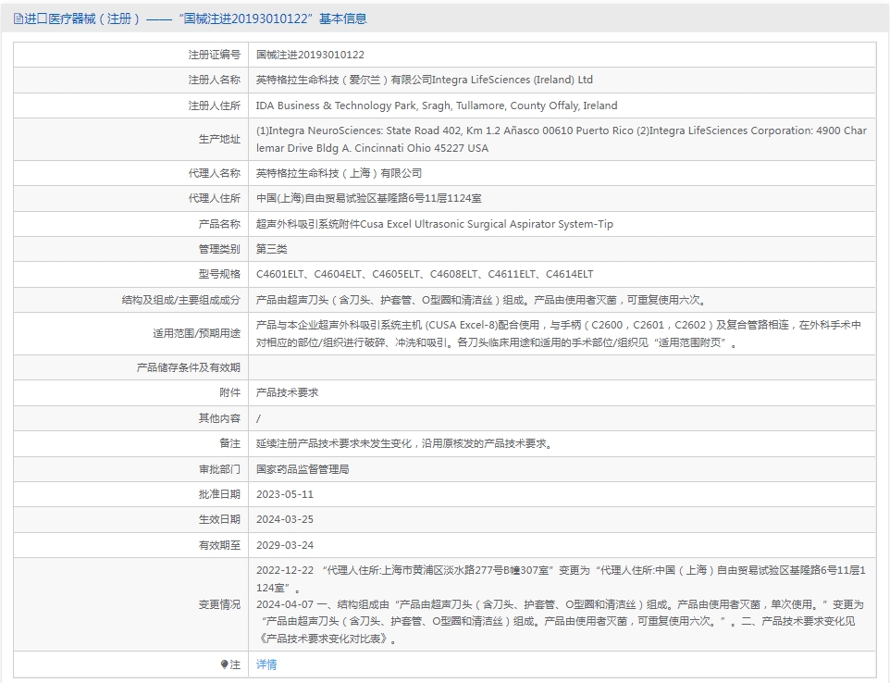Click the expiry date 2029-03-24
890x683 pixels.
pos(284,545)
